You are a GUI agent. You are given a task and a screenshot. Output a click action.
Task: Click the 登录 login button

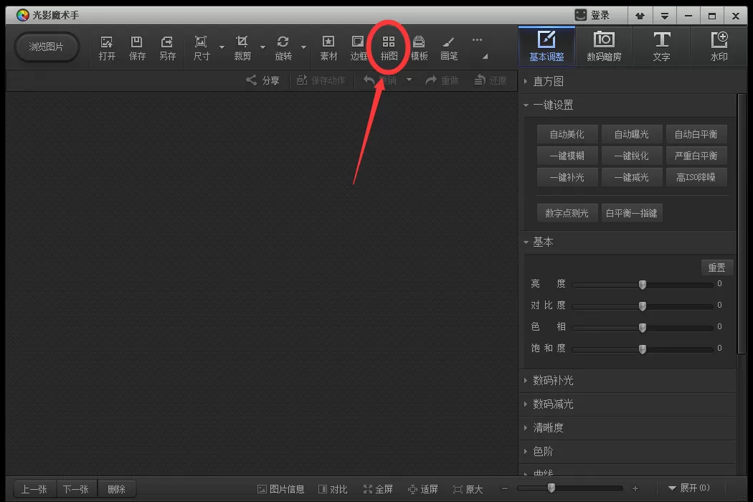click(592, 15)
